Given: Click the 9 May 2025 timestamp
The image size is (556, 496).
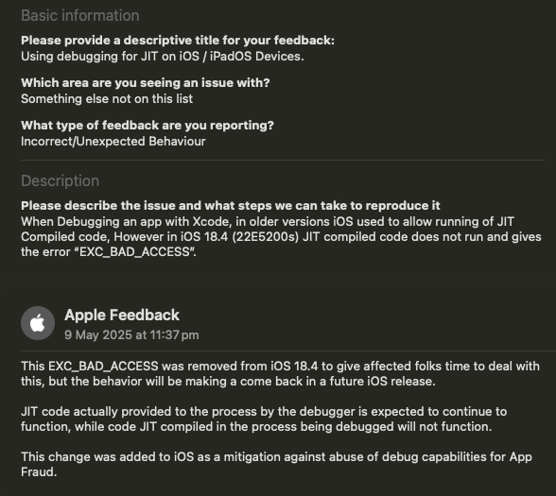Looking at the screenshot, I should point(131,334).
